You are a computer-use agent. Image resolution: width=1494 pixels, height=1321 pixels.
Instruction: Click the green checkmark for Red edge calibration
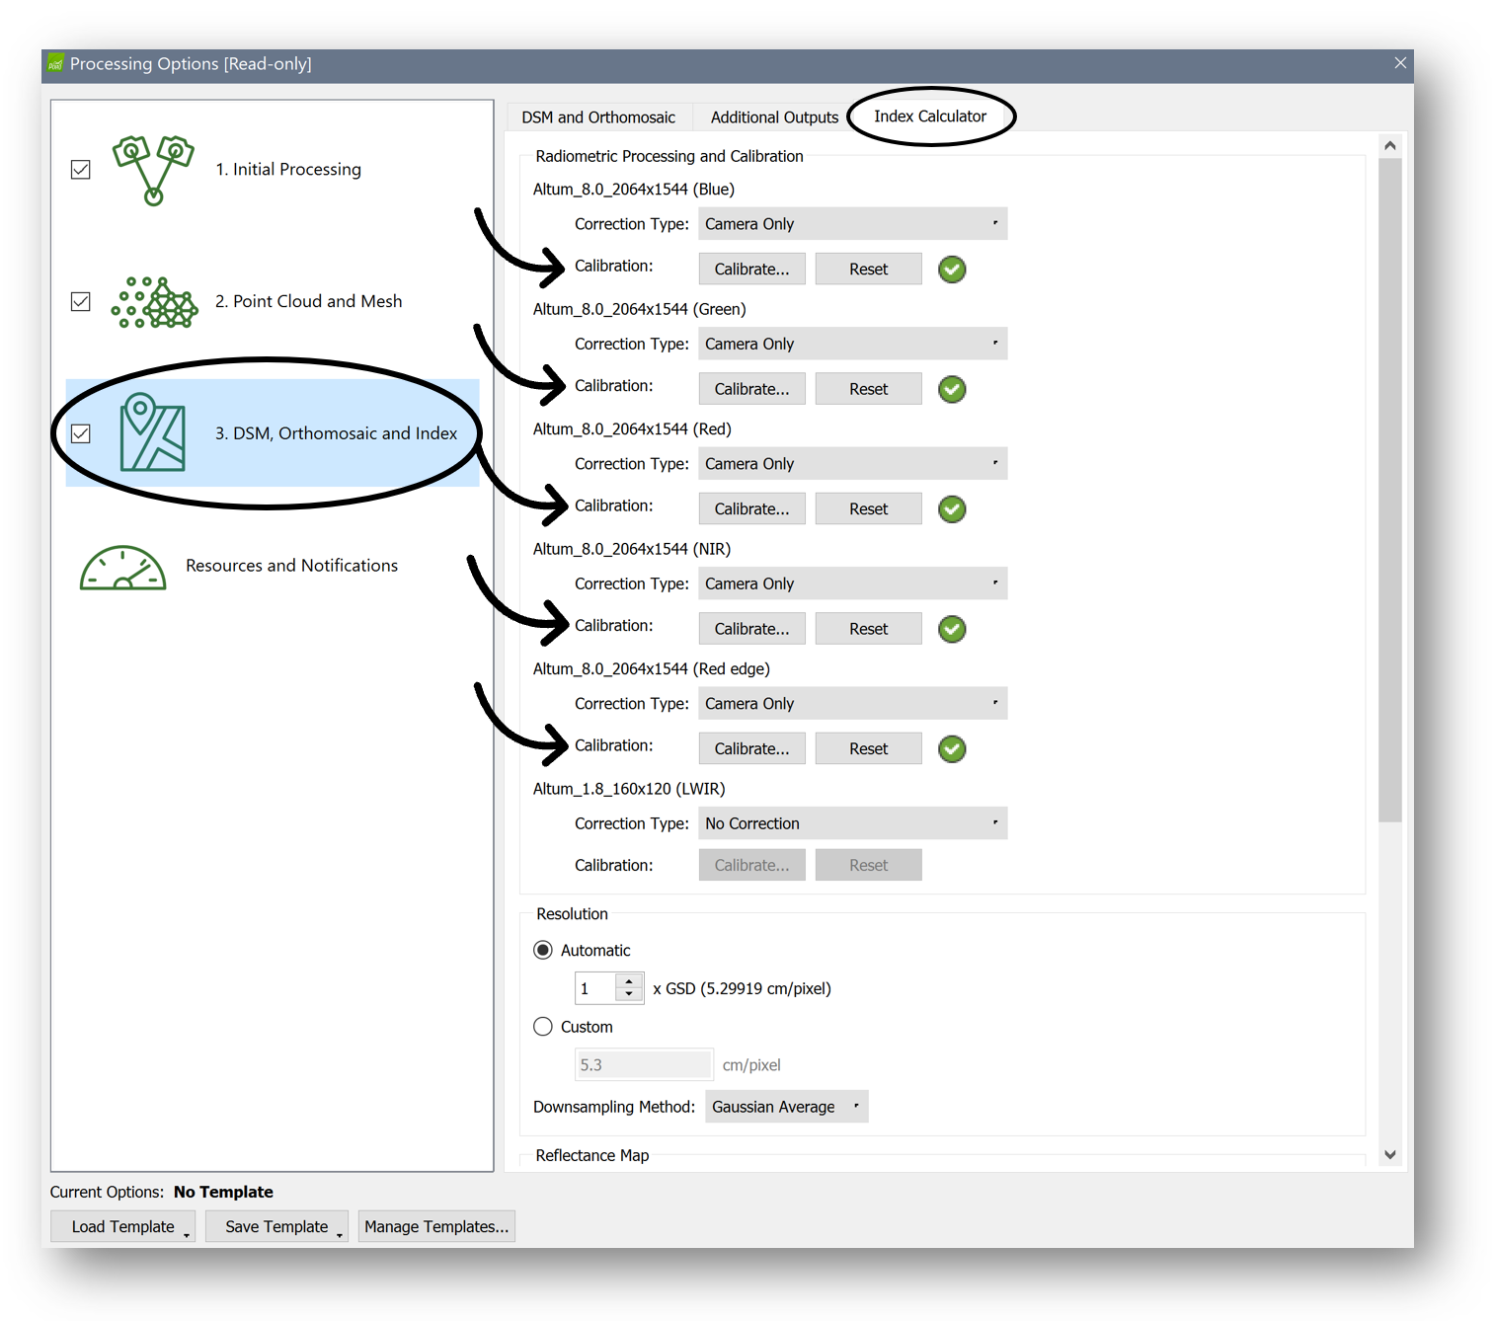point(952,749)
